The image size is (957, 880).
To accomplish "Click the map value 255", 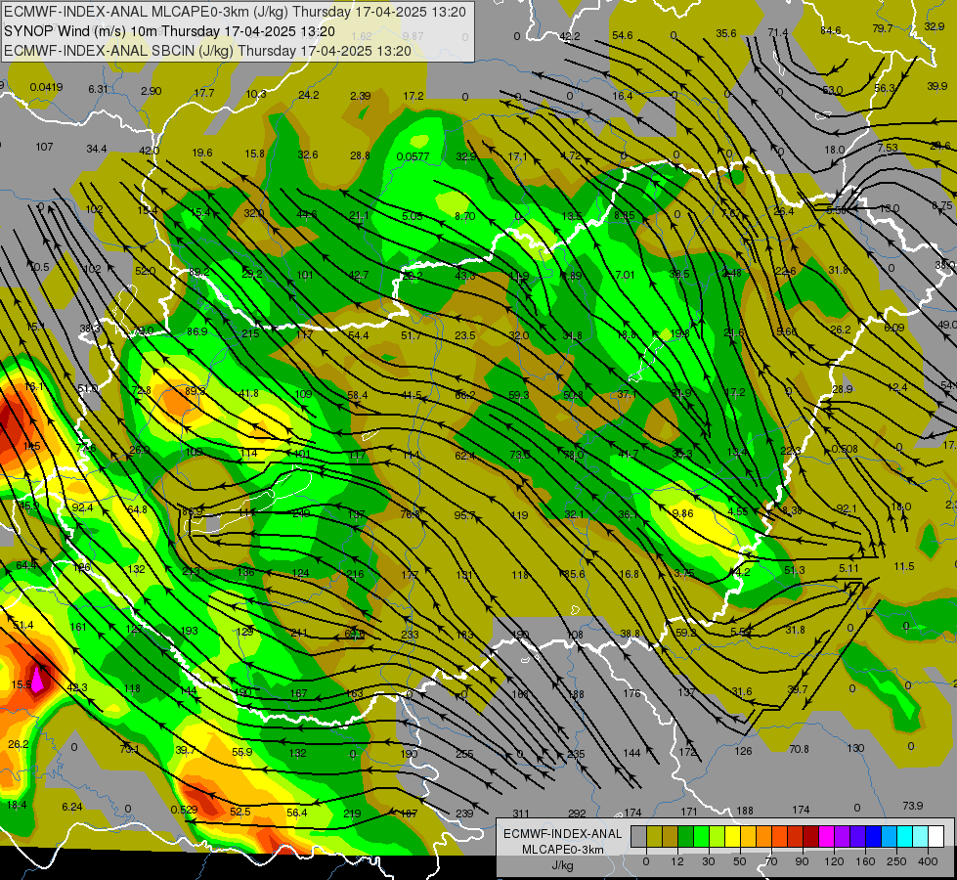I will pos(464,754).
